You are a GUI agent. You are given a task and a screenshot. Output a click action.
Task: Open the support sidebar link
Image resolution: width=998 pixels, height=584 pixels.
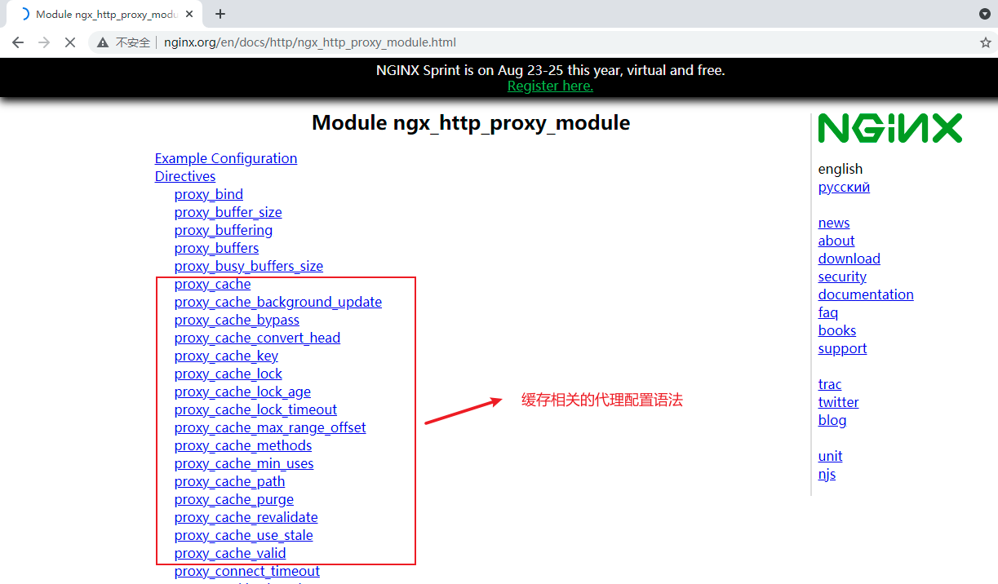(842, 348)
